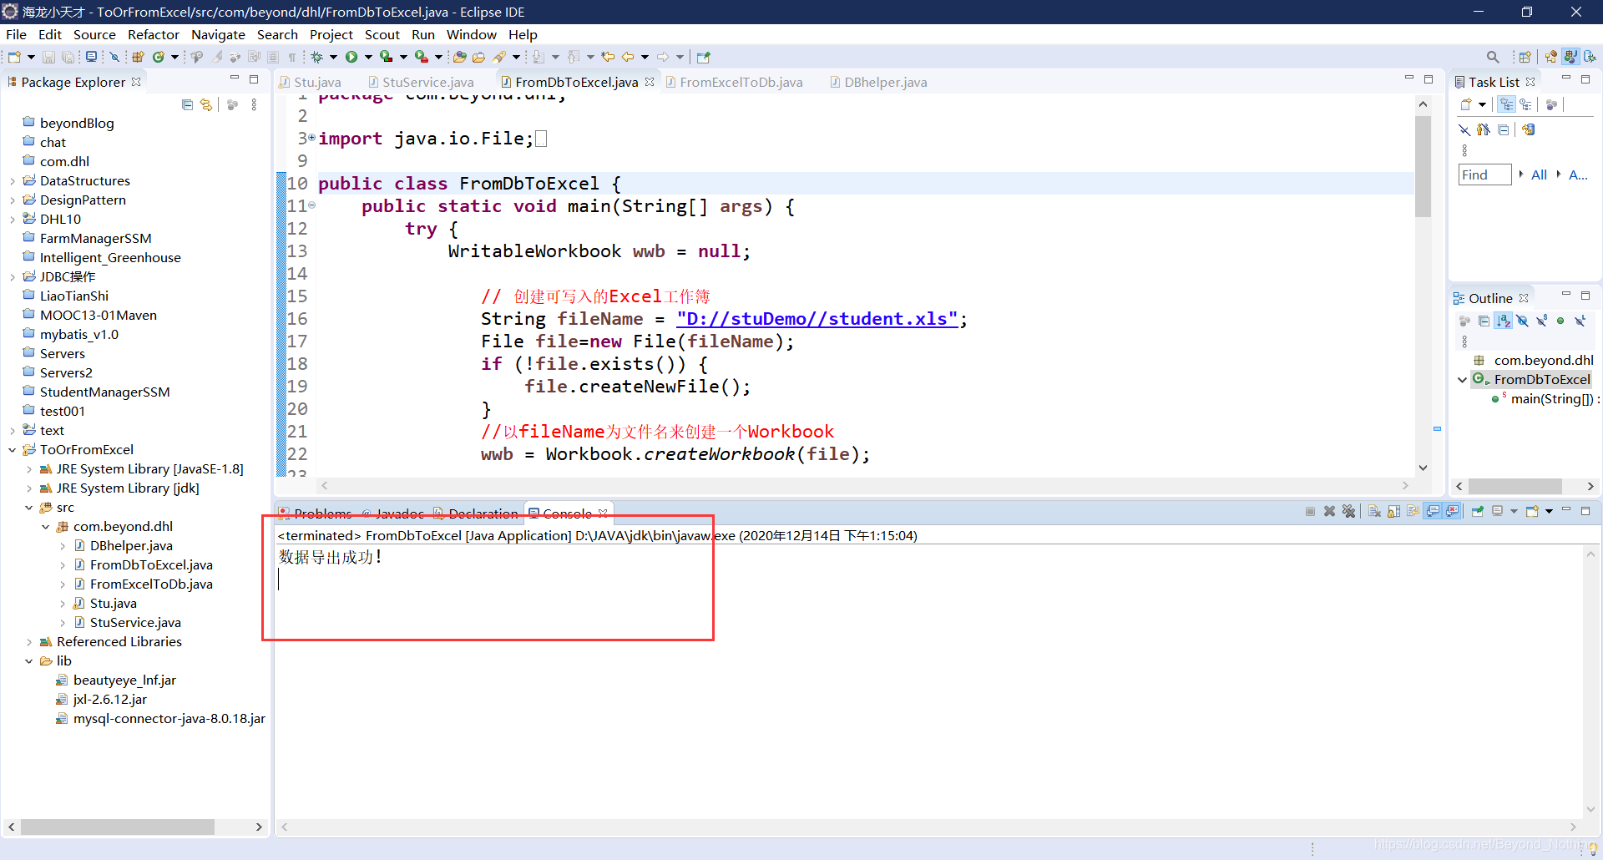The image size is (1603, 860).
Task: Click the Find button in Task List
Action: [x=1484, y=175]
